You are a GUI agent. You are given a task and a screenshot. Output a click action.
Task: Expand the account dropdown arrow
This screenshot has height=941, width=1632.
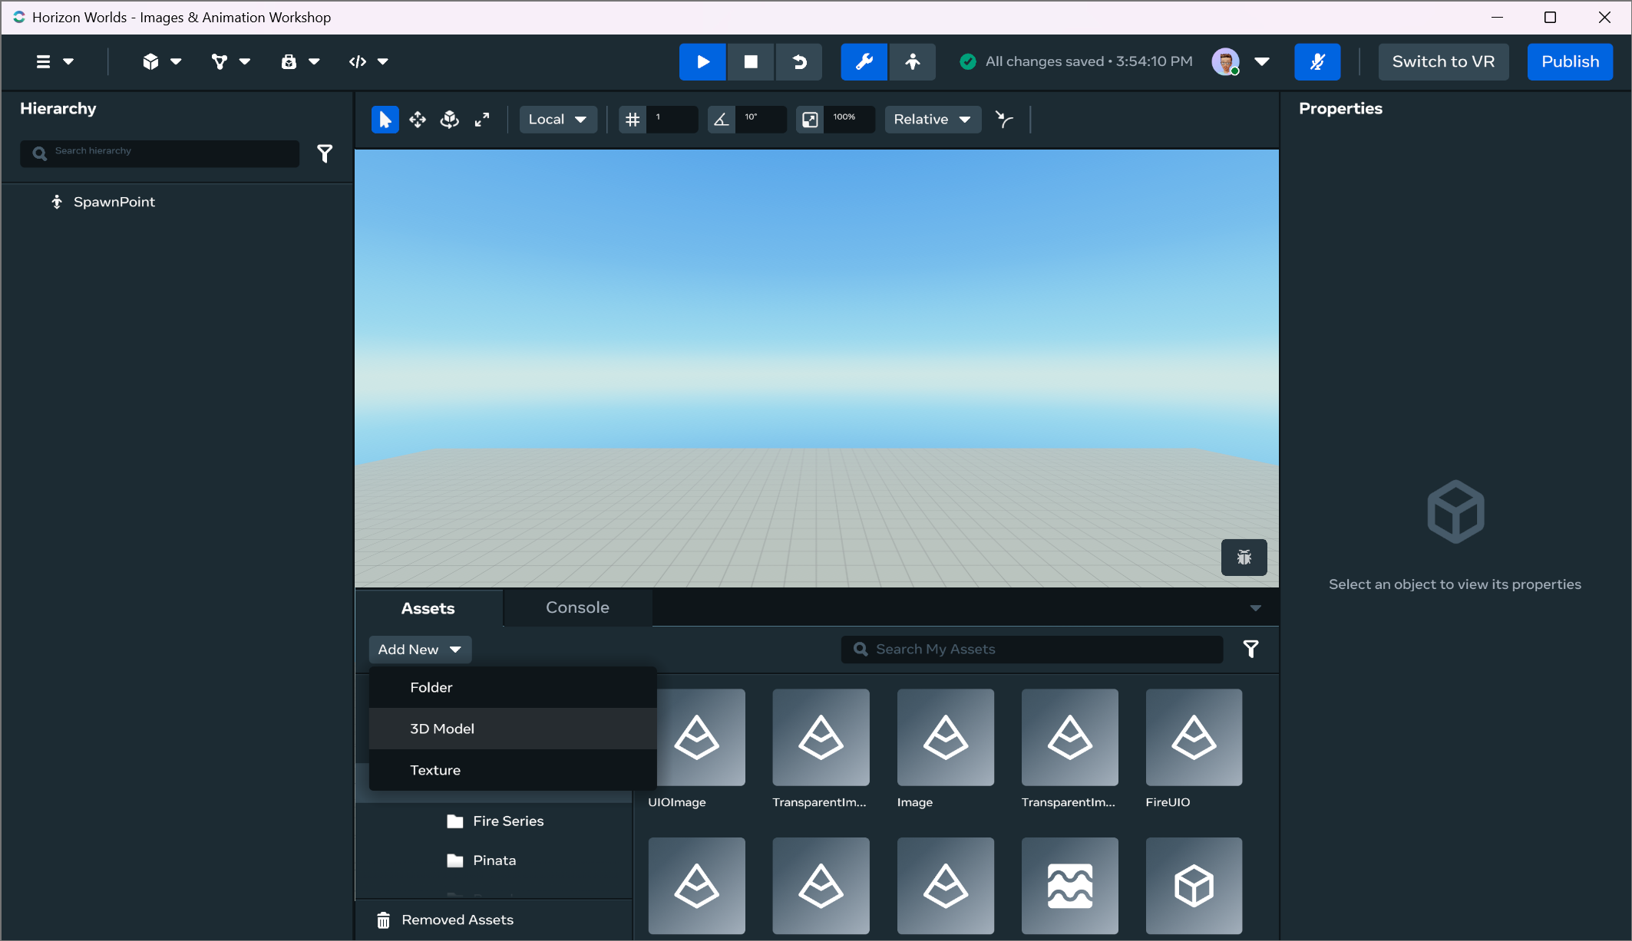[1262, 61]
